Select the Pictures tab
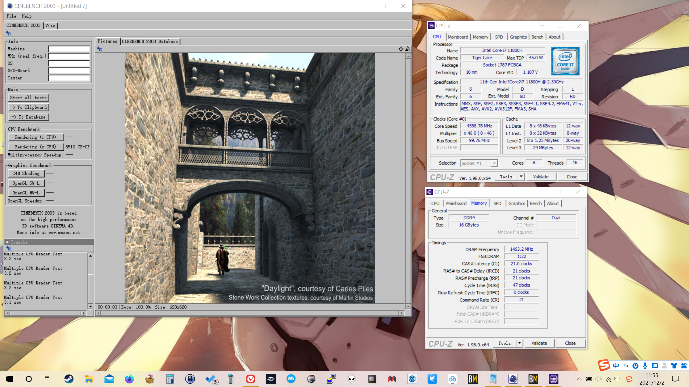689x387 pixels. 107,41
